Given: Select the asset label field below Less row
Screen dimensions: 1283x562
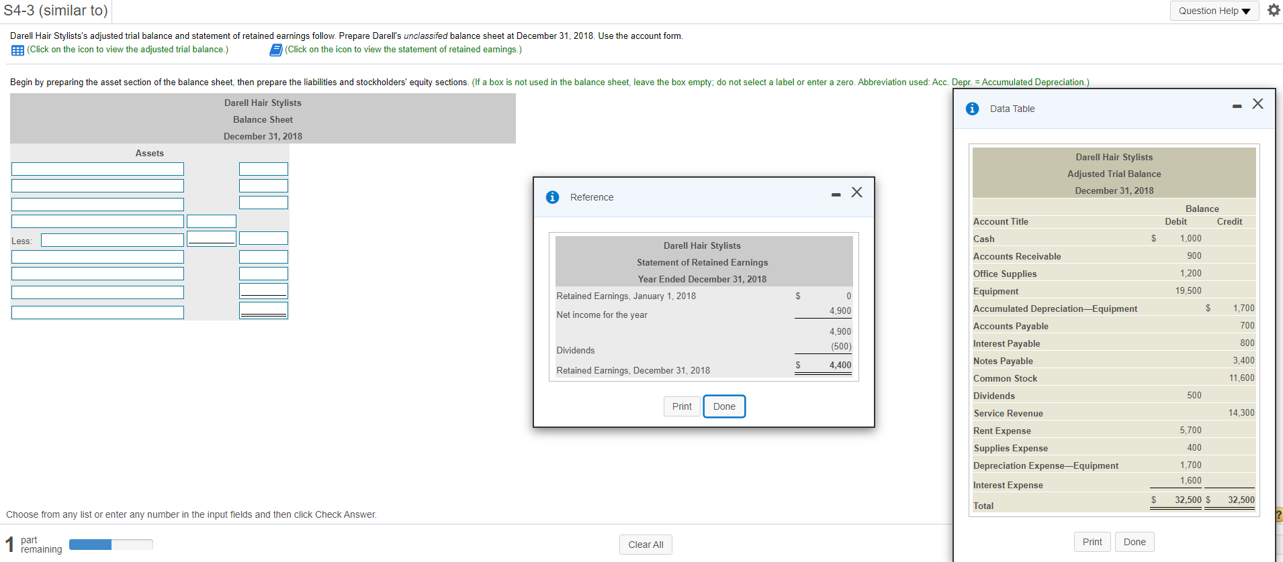Looking at the screenshot, I should click(97, 257).
